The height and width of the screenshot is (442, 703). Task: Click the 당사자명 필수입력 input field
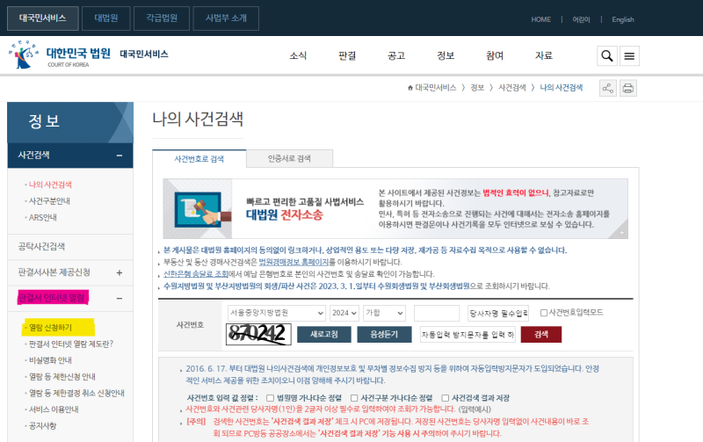pos(498,313)
